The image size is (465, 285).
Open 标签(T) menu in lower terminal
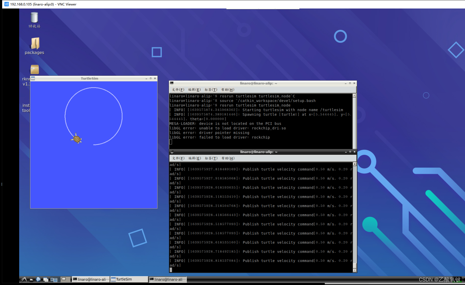pos(211,158)
